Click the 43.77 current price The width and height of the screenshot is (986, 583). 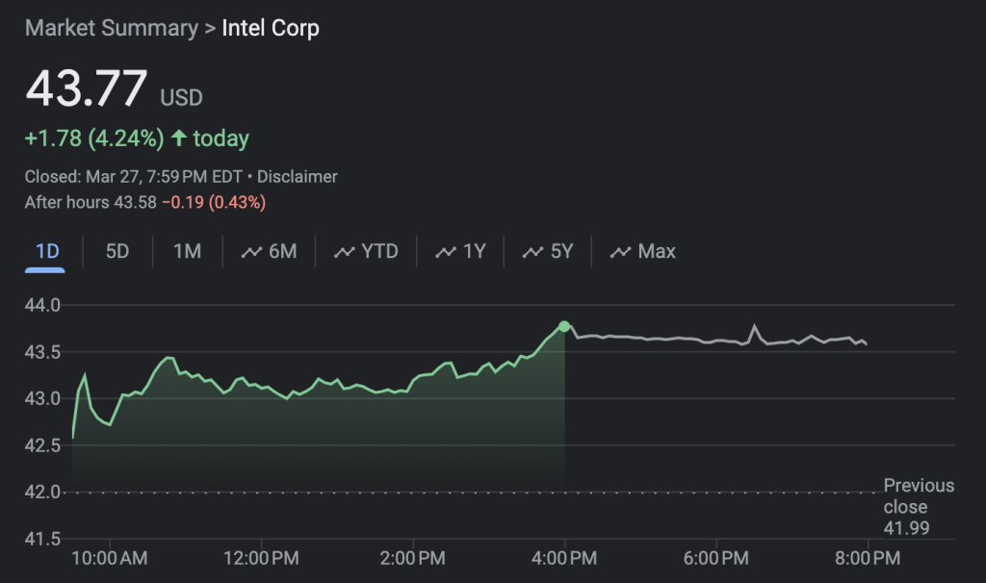pos(86,89)
